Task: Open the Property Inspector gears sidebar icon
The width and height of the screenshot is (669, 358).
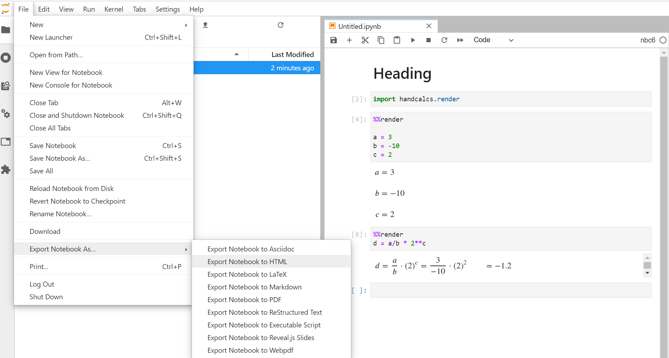Action: click(6, 114)
